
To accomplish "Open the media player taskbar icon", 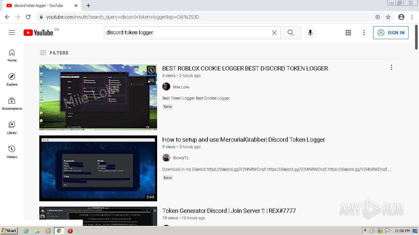I will [48, 231].
